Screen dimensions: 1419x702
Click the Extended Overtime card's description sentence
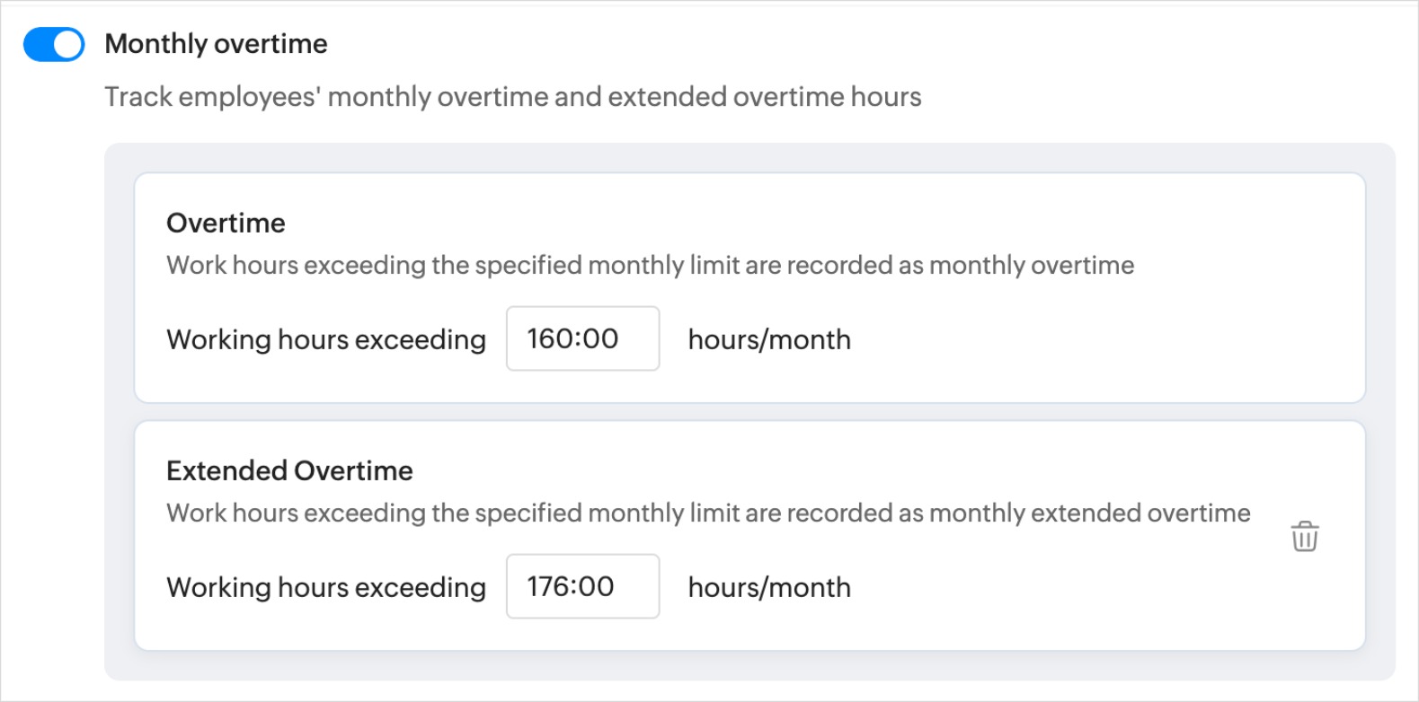pos(708,513)
